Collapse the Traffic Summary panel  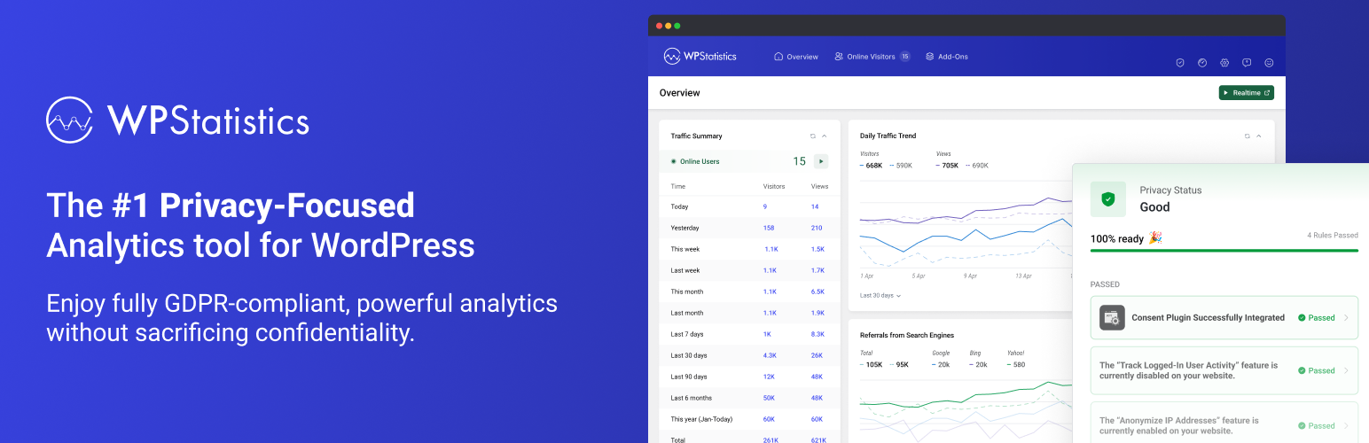pyautogui.click(x=825, y=136)
